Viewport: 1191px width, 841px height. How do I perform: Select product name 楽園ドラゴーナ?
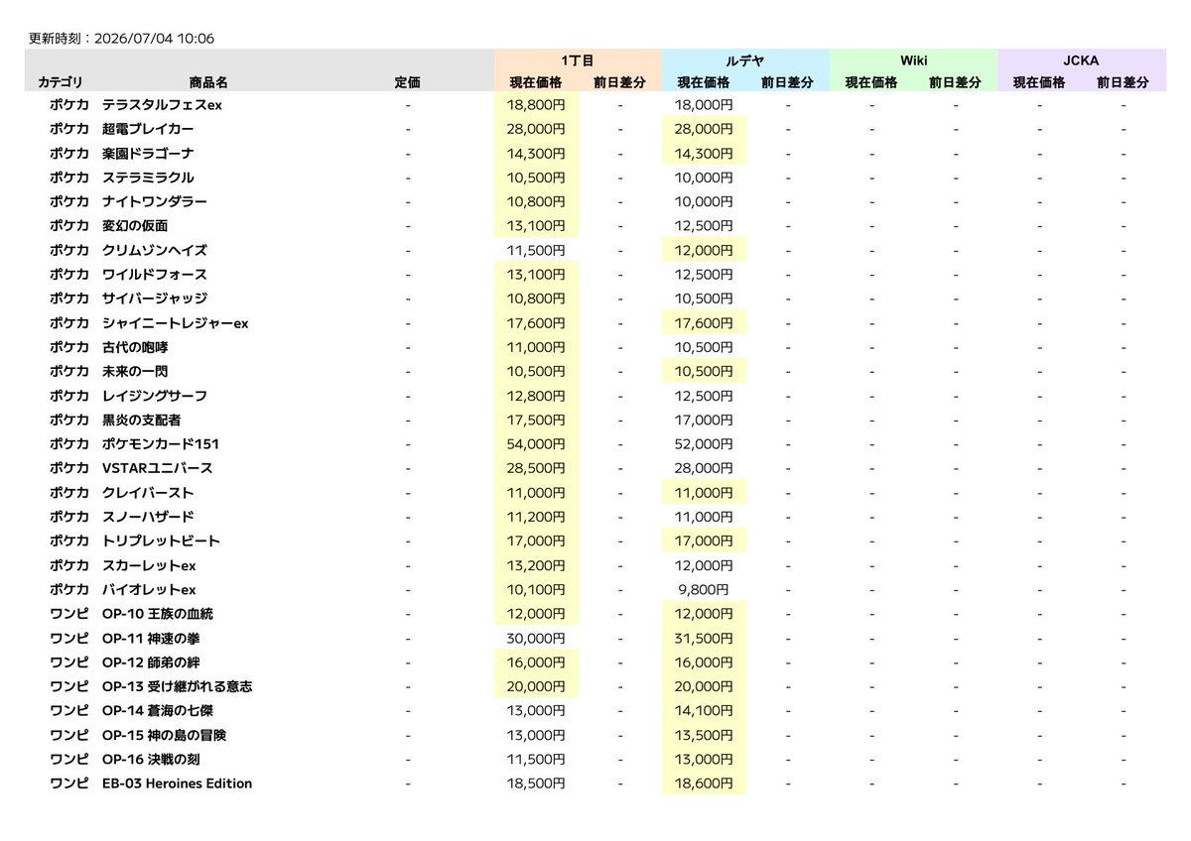click(148, 154)
